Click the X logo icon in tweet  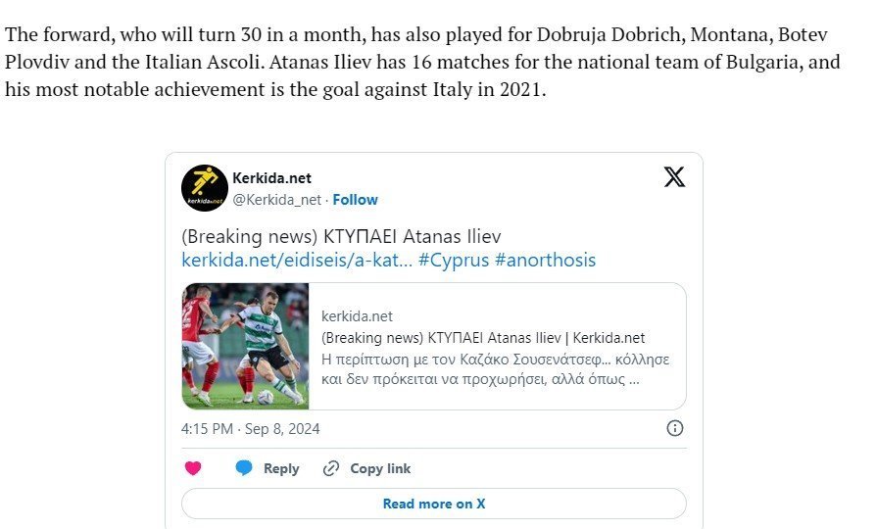coord(674,177)
